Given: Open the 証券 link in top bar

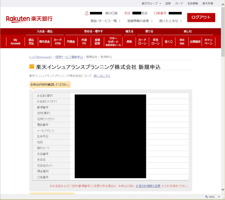Looking at the screenshot, I should (168, 4).
